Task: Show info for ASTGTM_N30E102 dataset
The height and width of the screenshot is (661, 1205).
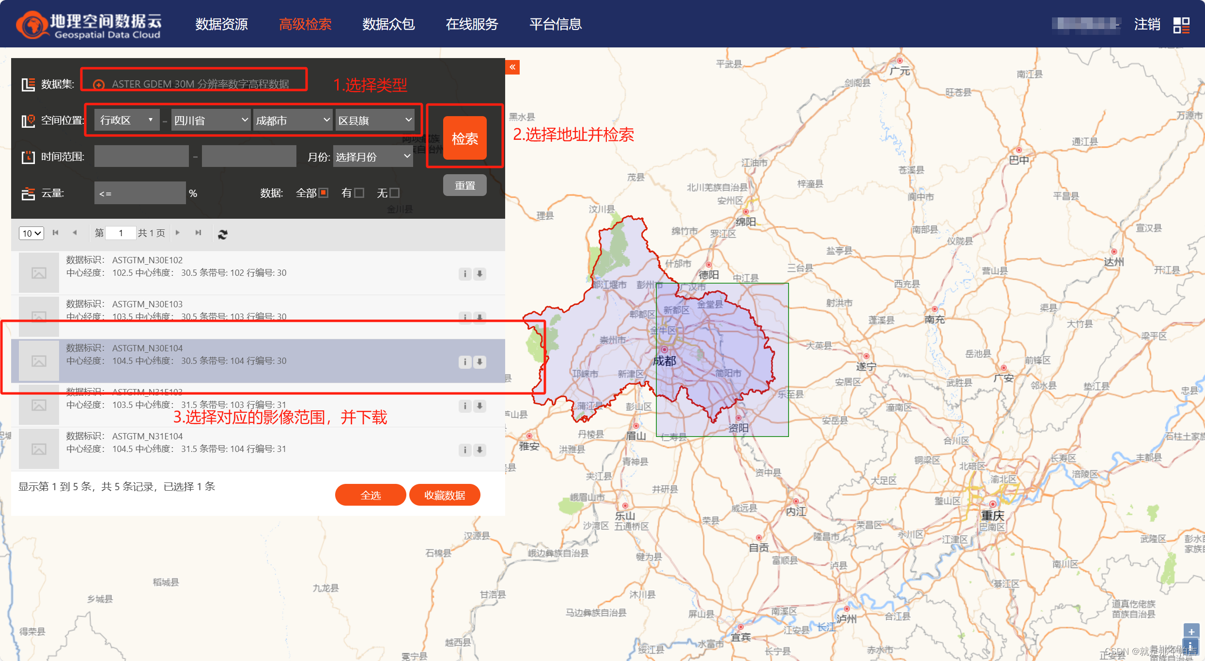Action: [x=465, y=274]
